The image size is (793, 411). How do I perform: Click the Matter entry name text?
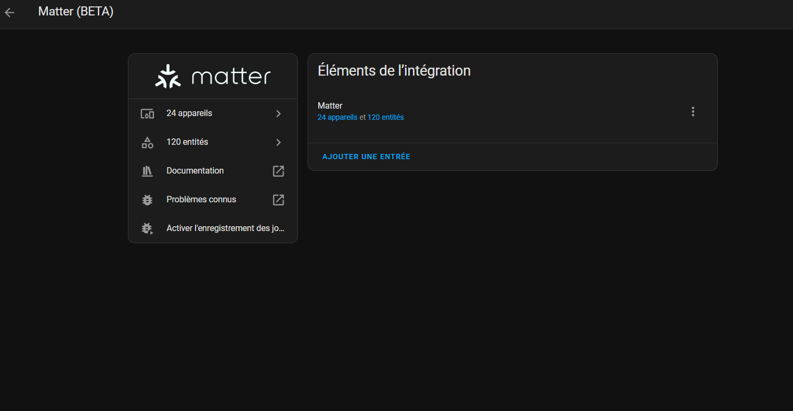pos(330,105)
